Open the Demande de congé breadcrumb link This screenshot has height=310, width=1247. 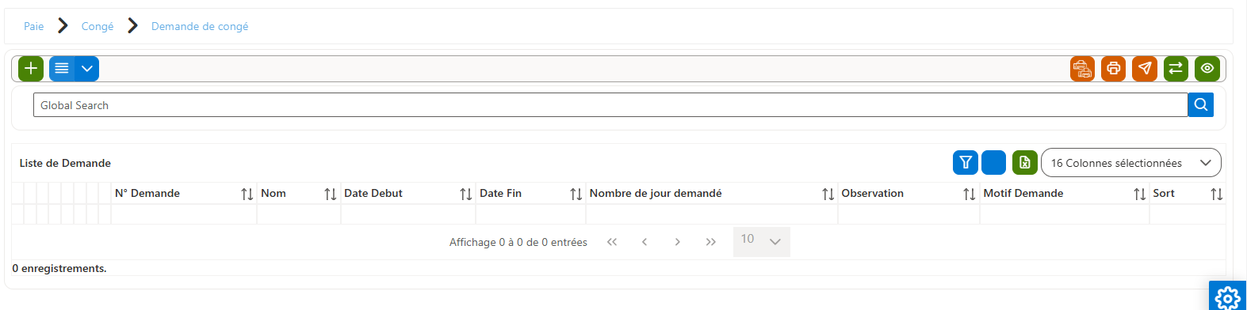[200, 26]
